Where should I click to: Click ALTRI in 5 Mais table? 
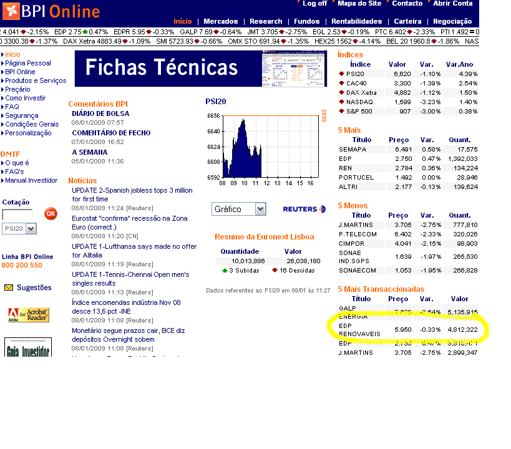tap(348, 187)
